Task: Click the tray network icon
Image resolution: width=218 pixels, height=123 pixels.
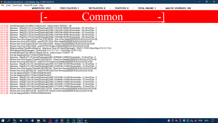Action: (x=188, y=121)
